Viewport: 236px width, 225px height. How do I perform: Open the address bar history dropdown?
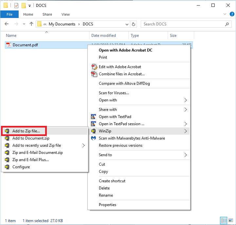point(126,24)
